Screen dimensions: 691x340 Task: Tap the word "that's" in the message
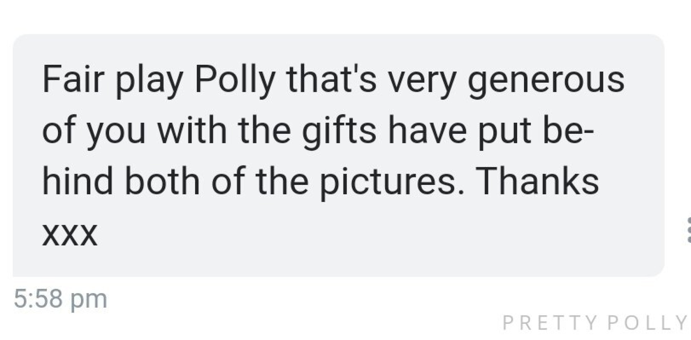pyautogui.click(x=331, y=79)
